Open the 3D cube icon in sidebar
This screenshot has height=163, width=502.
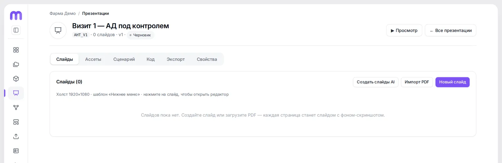coord(16,79)
